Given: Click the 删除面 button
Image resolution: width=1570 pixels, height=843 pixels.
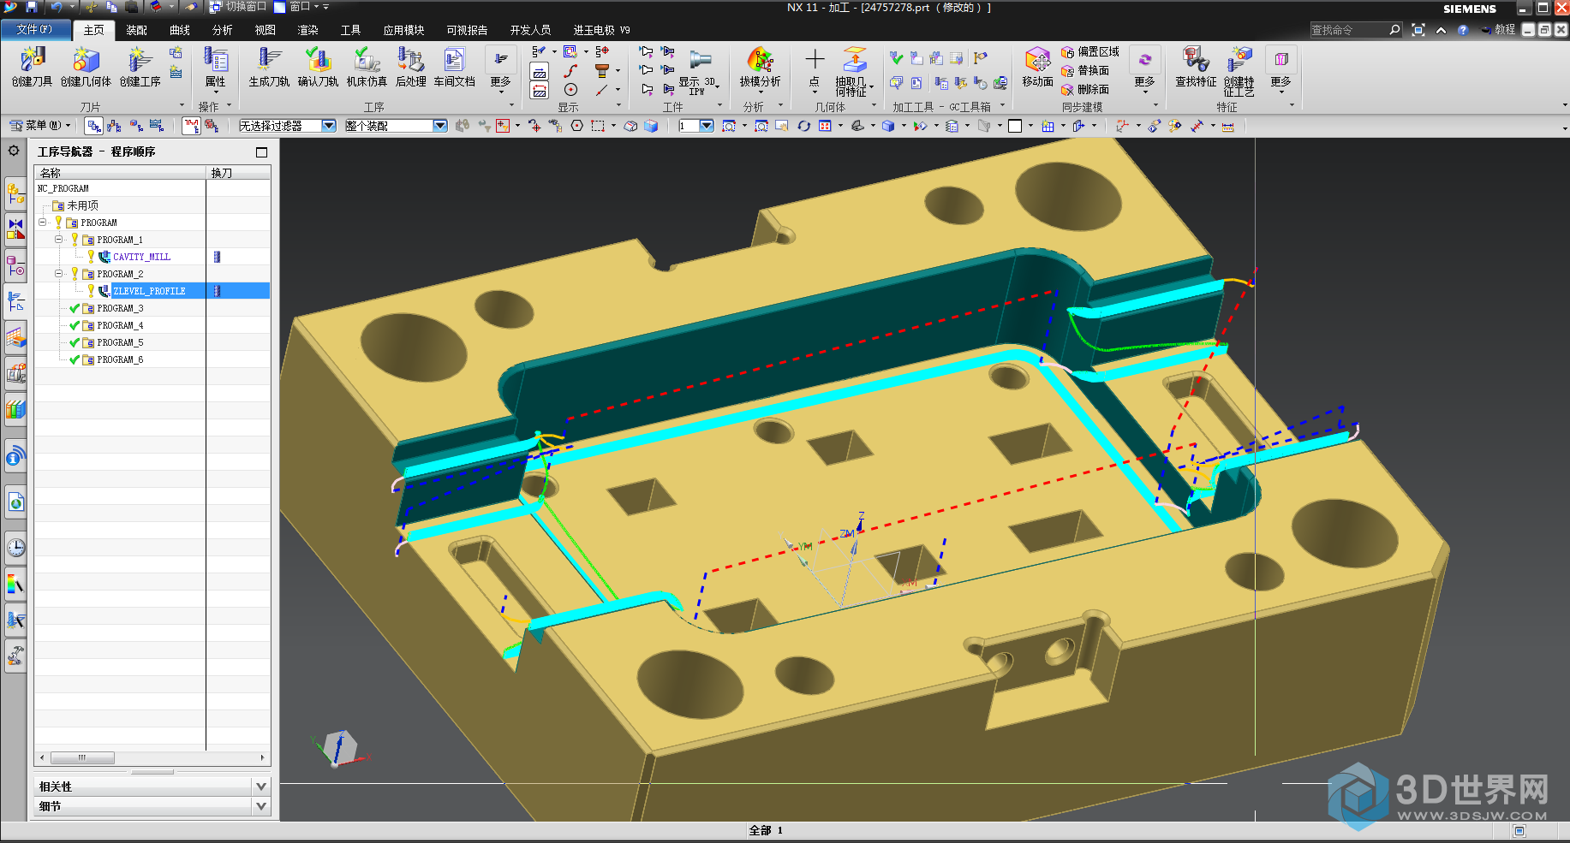Looking at the screenshot, I should (x=1085, y=89).
